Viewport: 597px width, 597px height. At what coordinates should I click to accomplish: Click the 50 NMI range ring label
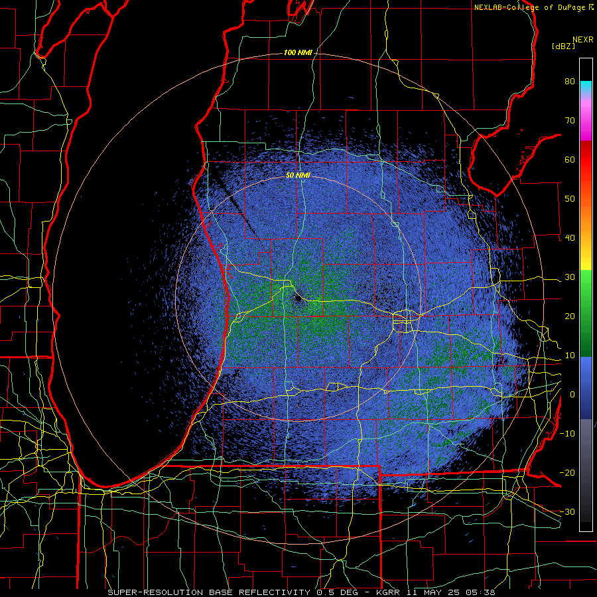(298, 175)
